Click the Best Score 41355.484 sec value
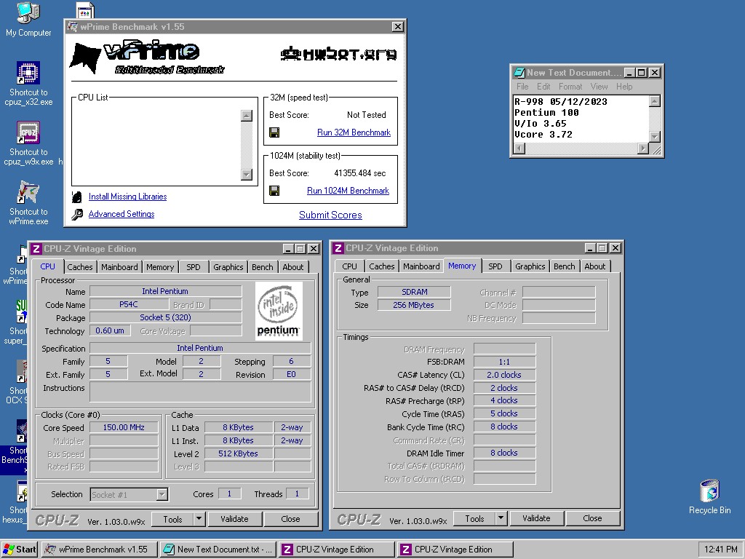Screen dimensions: 745x559 pos(359,173)
